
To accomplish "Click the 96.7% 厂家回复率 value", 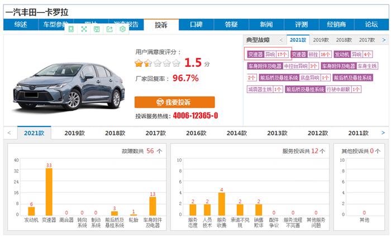I will pyautogui.click(x=185, y=78).
